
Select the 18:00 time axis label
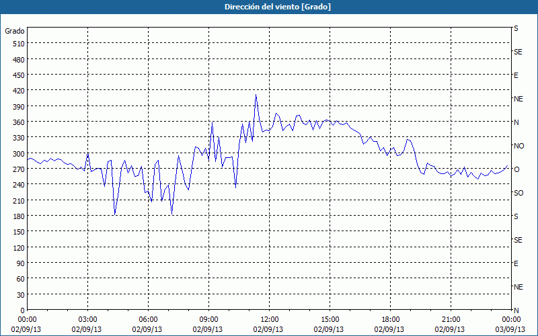[391, 320]
